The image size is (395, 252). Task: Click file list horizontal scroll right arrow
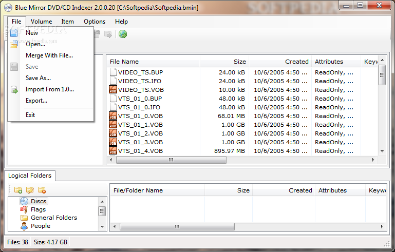373,160
